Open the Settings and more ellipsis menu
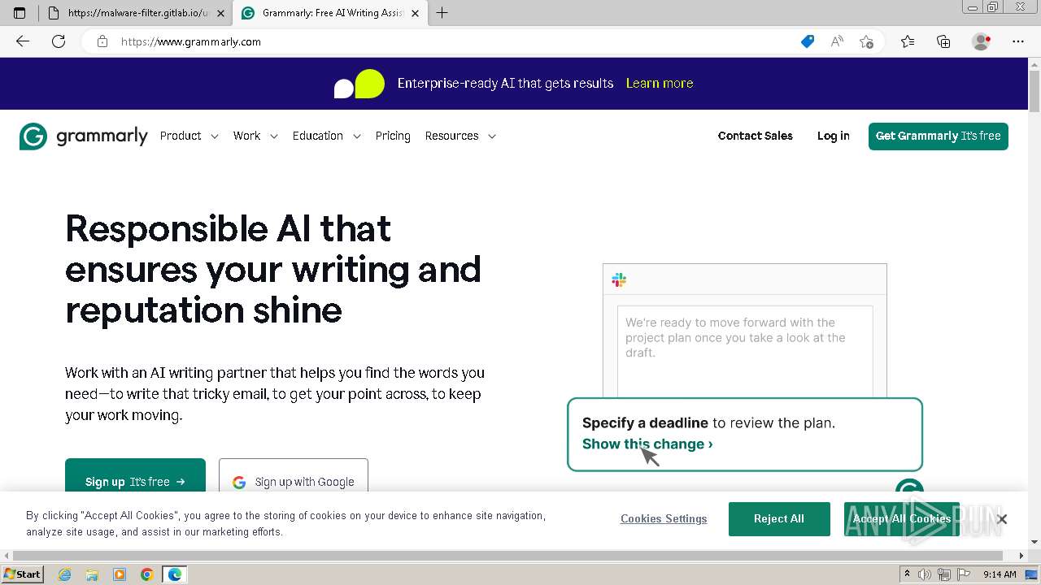 point(1018,41)
